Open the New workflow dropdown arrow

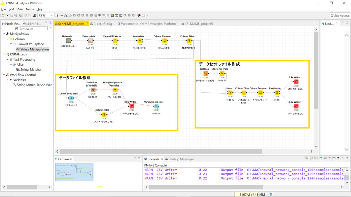click(x=8, y=15)
